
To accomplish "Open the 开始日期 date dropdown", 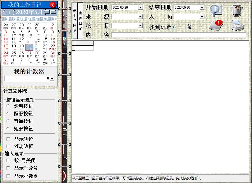I will point(141,8).
